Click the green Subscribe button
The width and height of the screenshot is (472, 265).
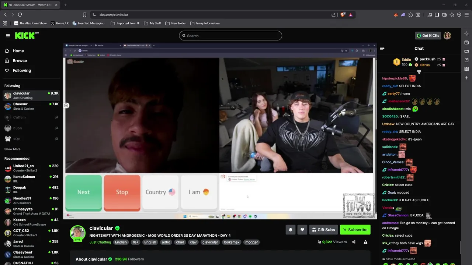pyautogui.click(x=355, y=230)
